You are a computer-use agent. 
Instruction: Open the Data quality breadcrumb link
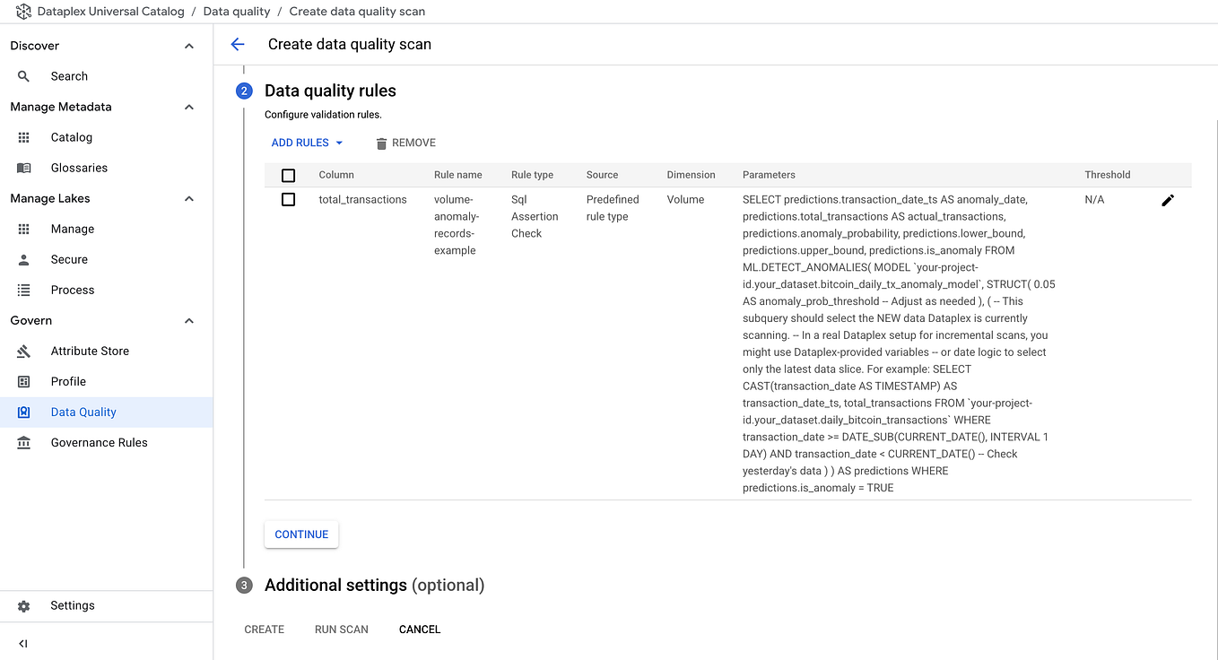point(236,11)
